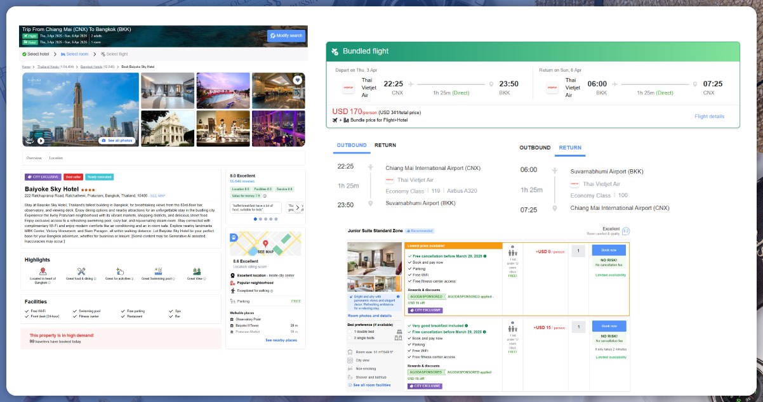This screenshot has width=763, height=402.
Task: Open the hotel bedroom photo thumbnail
Action: (168, 91)
